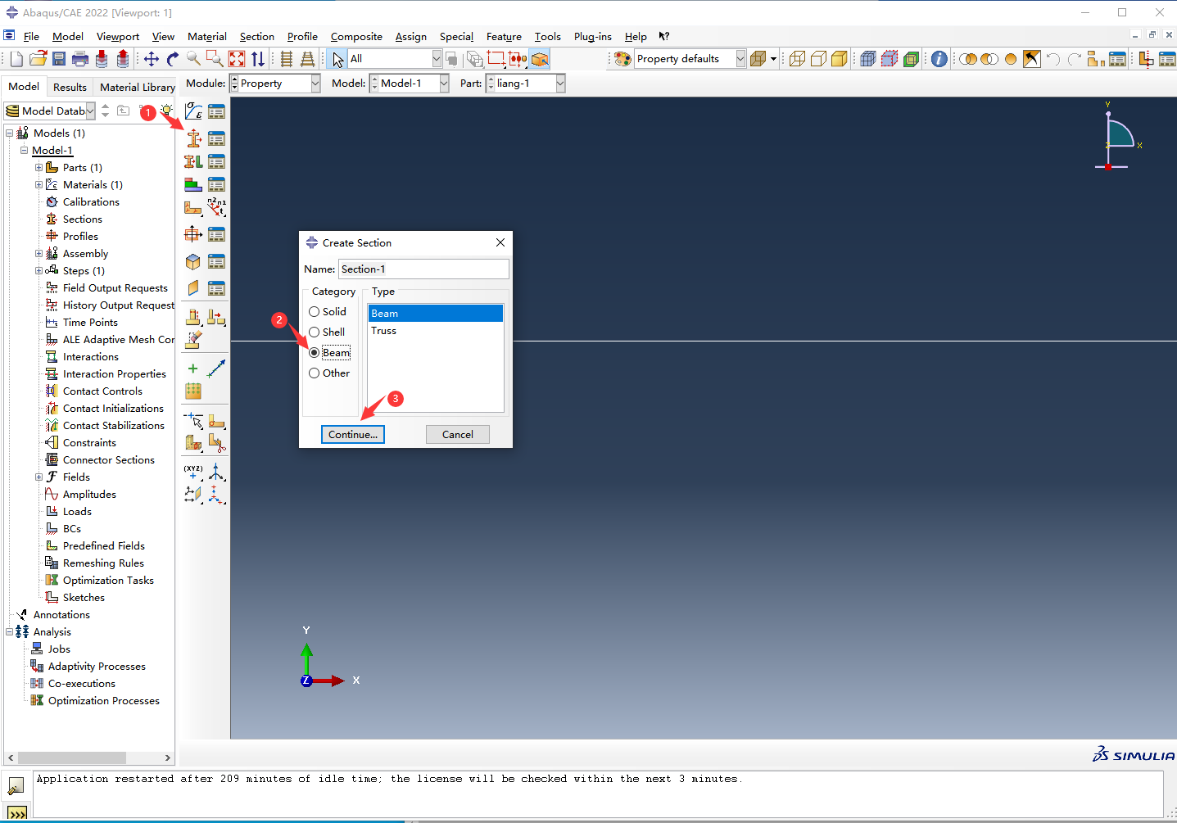This screenshot has height=823, width=1177.
Task: Click the Pan View tool
Action: pos(152,59)
